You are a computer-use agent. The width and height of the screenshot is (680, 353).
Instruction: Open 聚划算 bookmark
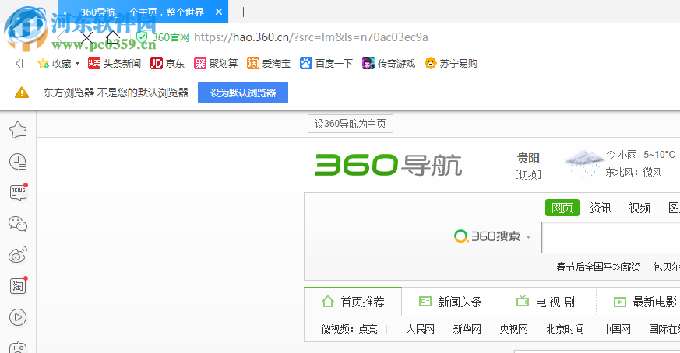pos(216,63)
